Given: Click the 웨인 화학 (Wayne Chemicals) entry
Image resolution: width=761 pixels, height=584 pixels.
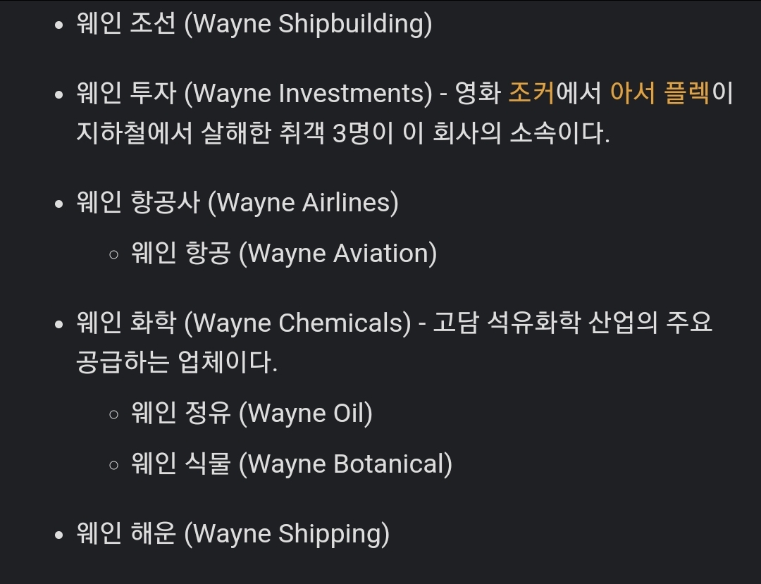Looking at the screenshot, I should point(243,323).
